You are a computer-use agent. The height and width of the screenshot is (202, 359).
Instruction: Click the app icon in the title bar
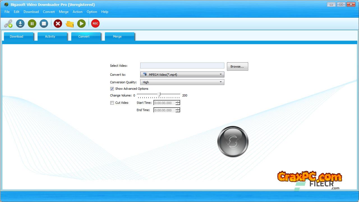click(6, 4)
